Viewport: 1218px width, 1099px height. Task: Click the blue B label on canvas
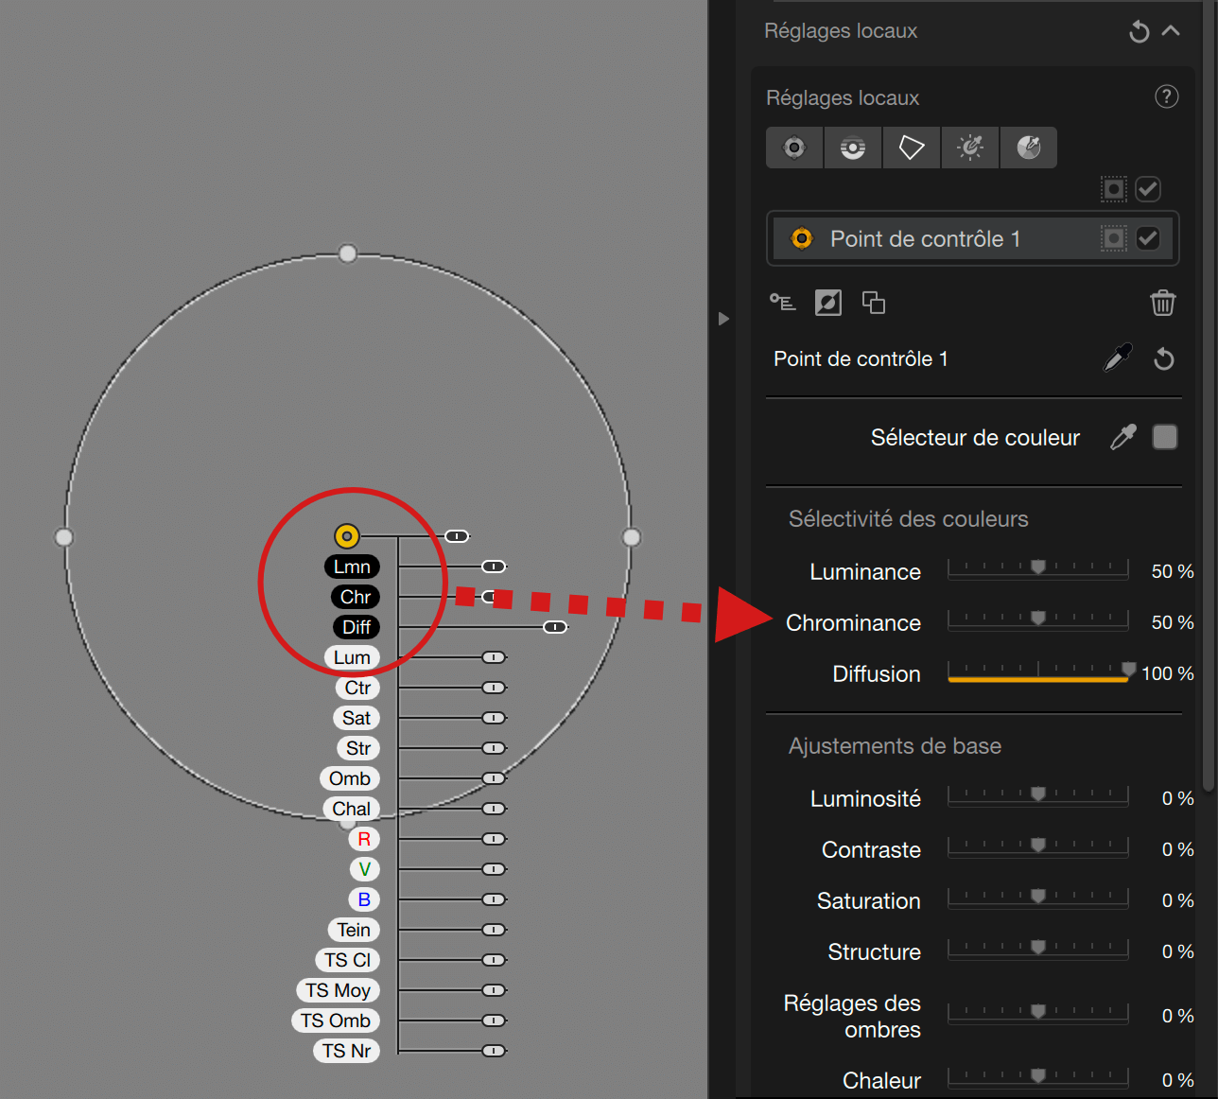(364, 899)
